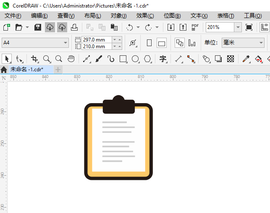
Task: Open a file with the folder icon
Action: coord(18,27)
